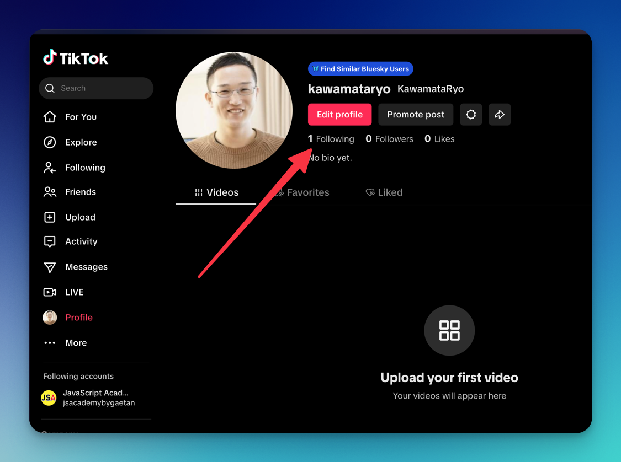The width and height of the screenshot is (621, 462).
Task: Open the Explore compass page
Action: (x=81, y=142)
